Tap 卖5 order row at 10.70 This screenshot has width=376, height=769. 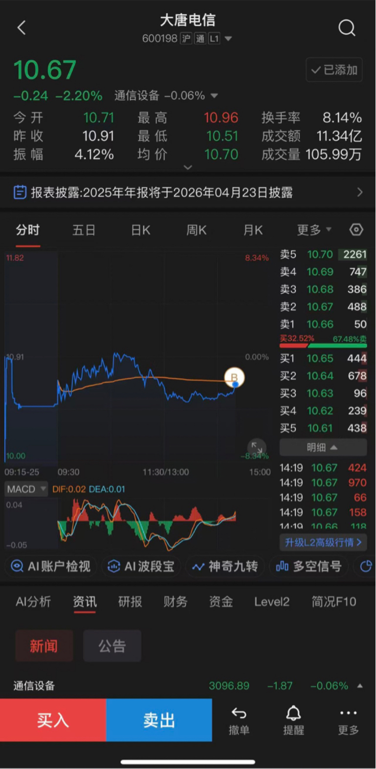(x=323, y=254)
